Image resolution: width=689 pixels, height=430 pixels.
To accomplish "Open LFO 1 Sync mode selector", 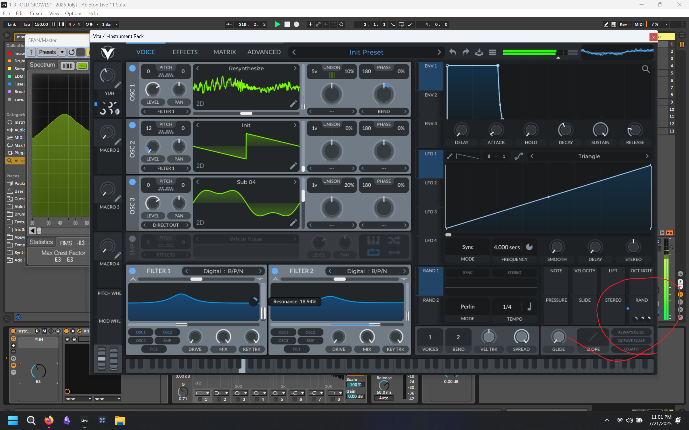I will [x=467, y=247].
